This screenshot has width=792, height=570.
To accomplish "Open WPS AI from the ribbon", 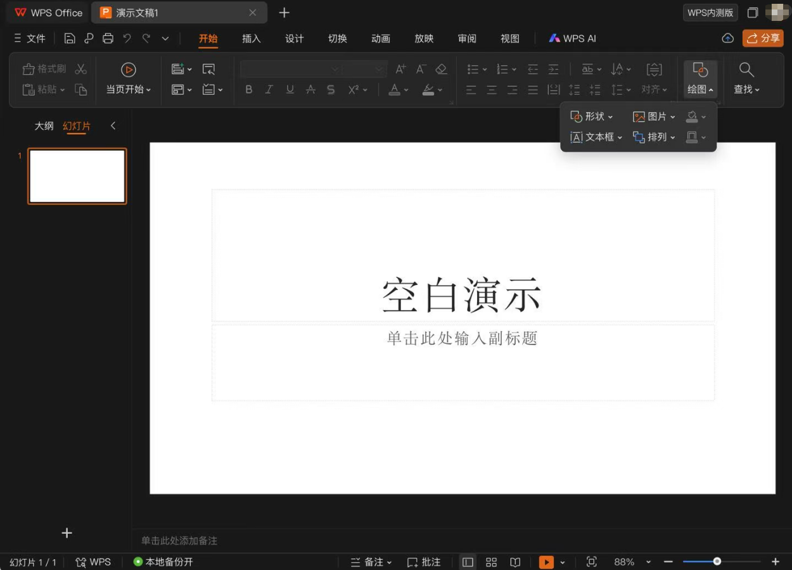I will click(x=572, y=38).
